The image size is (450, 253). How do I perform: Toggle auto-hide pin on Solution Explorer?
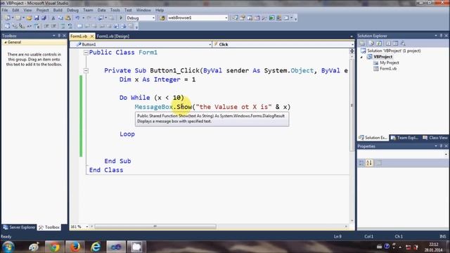(x=441, y=36)
